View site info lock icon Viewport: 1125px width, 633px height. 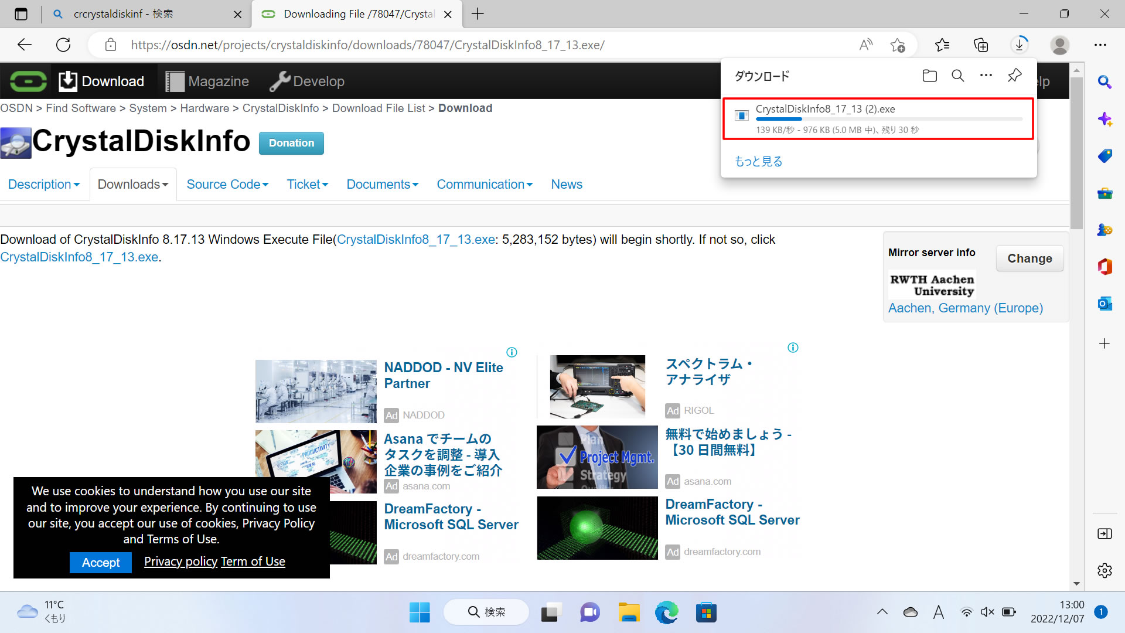coord(110,45)
